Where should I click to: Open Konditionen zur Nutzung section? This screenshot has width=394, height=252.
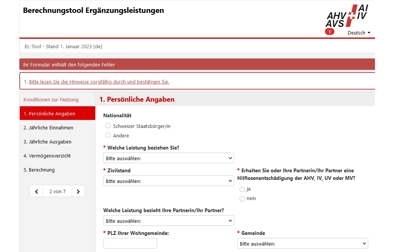(51, 100)
